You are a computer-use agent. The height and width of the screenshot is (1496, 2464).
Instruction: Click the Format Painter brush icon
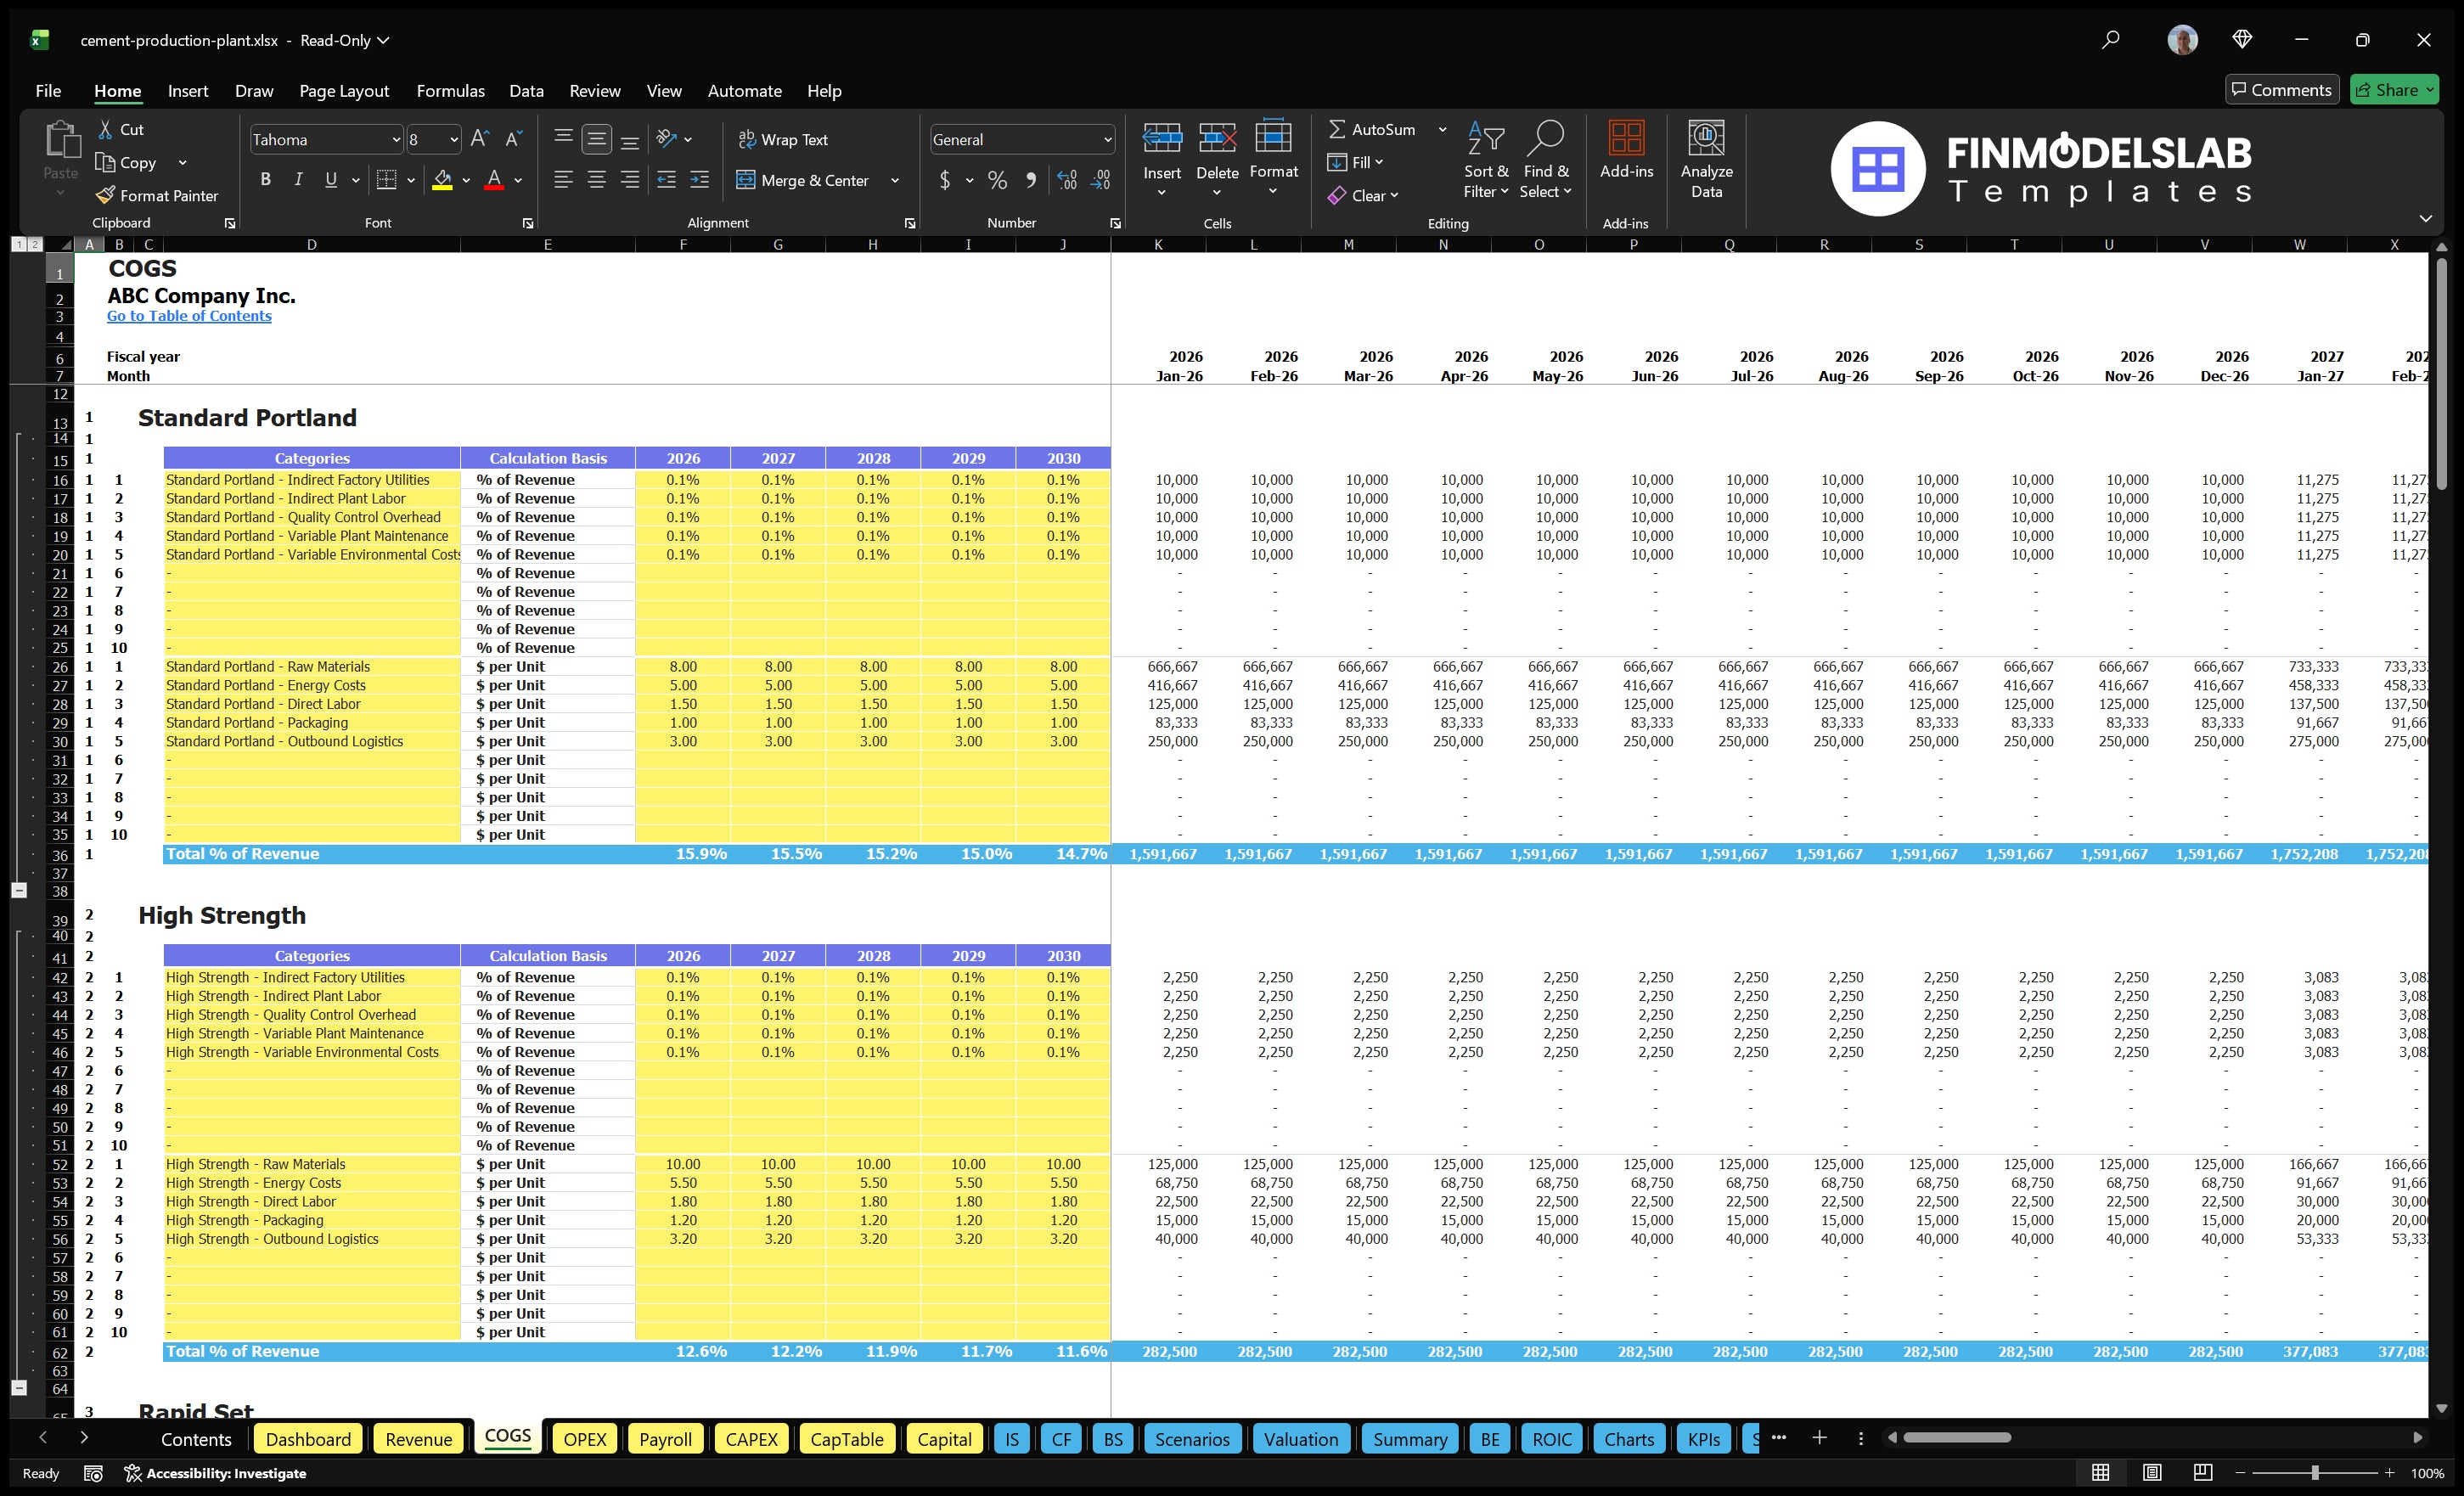pos(105,195)
